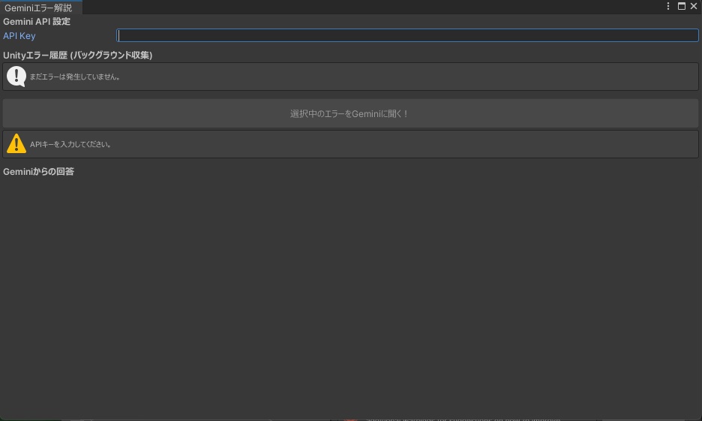Image resolution: width=702 pixels, height=421 pixels.
Task: Click the API Key input field
Action: point(407,35)
